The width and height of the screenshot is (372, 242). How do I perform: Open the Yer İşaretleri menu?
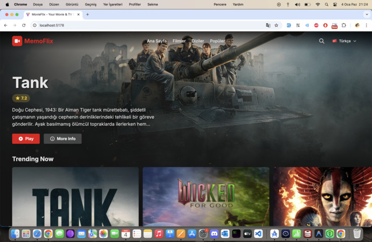(x=113, y=4)
